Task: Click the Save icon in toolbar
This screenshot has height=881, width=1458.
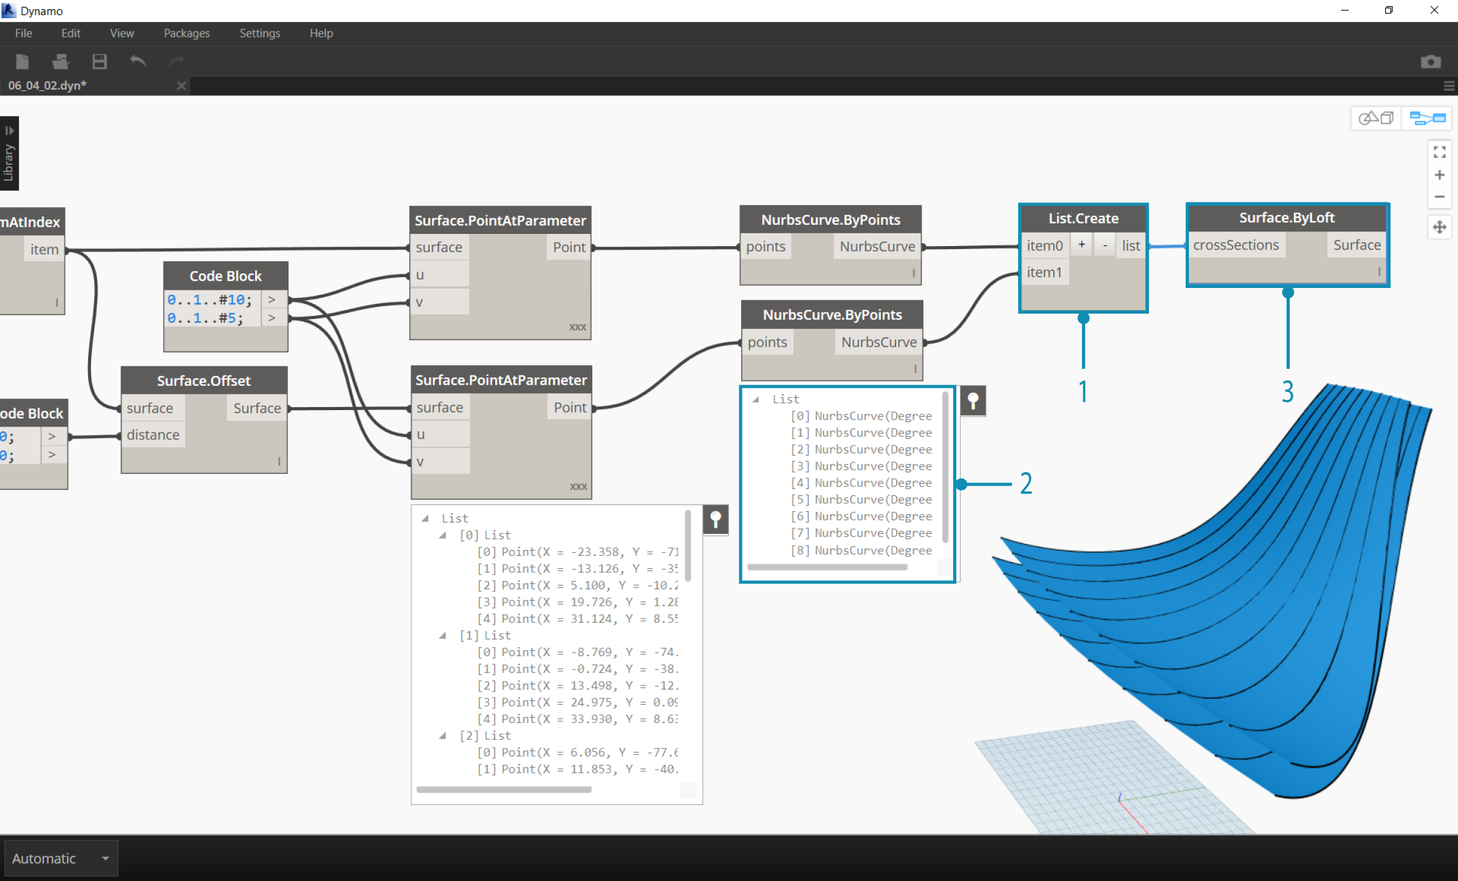Action: pos(101,60)
